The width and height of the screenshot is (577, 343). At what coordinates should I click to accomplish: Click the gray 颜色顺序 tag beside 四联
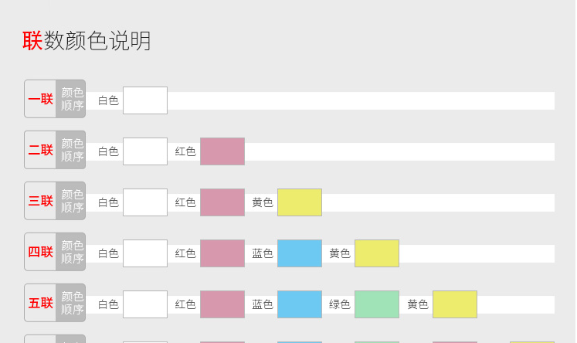71,252
